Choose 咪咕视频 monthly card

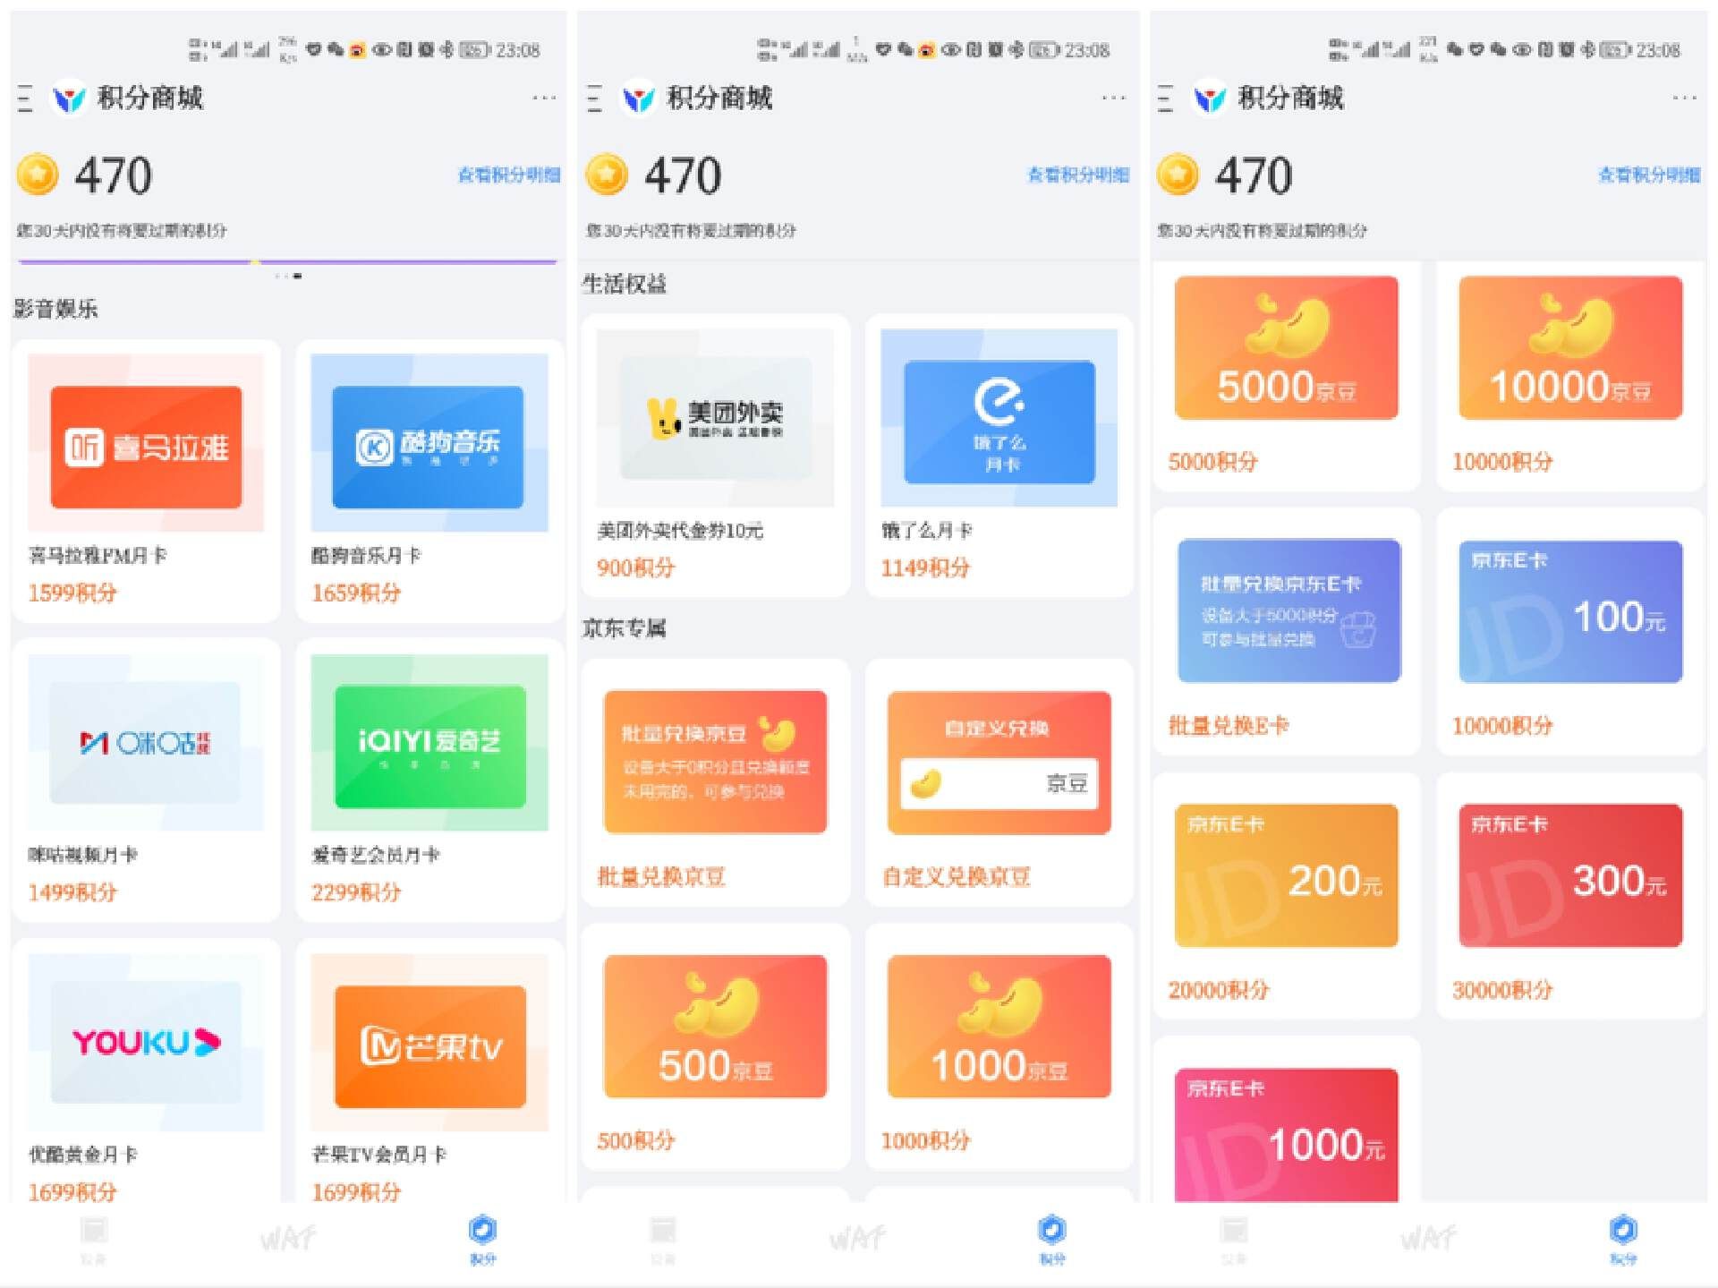[x=146, y=780]
